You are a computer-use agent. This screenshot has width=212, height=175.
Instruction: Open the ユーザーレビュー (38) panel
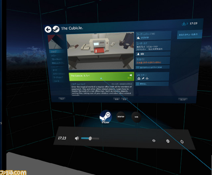(x=153, y=36)
